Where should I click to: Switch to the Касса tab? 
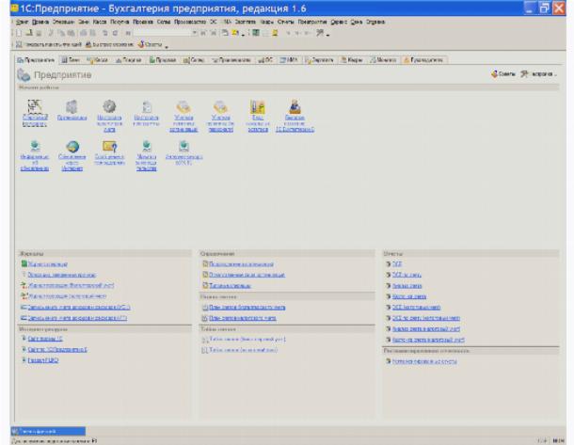point(97,60)
